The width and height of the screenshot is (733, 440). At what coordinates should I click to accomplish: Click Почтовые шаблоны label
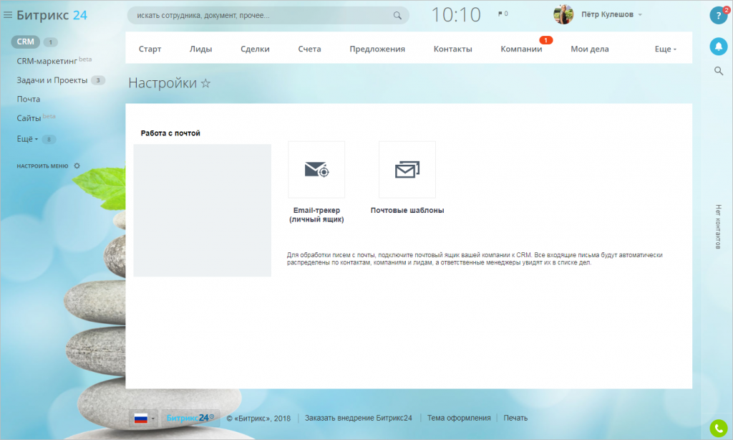(407, 211)
